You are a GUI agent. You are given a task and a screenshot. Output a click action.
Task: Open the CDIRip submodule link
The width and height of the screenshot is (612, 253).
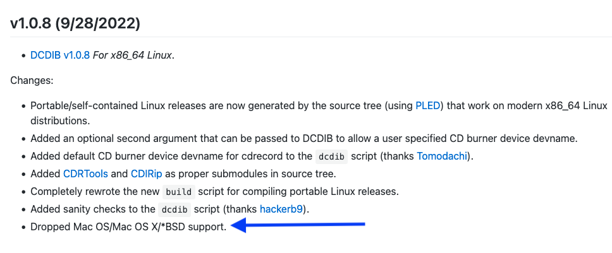pyautogui.click(x=147, y=174)
